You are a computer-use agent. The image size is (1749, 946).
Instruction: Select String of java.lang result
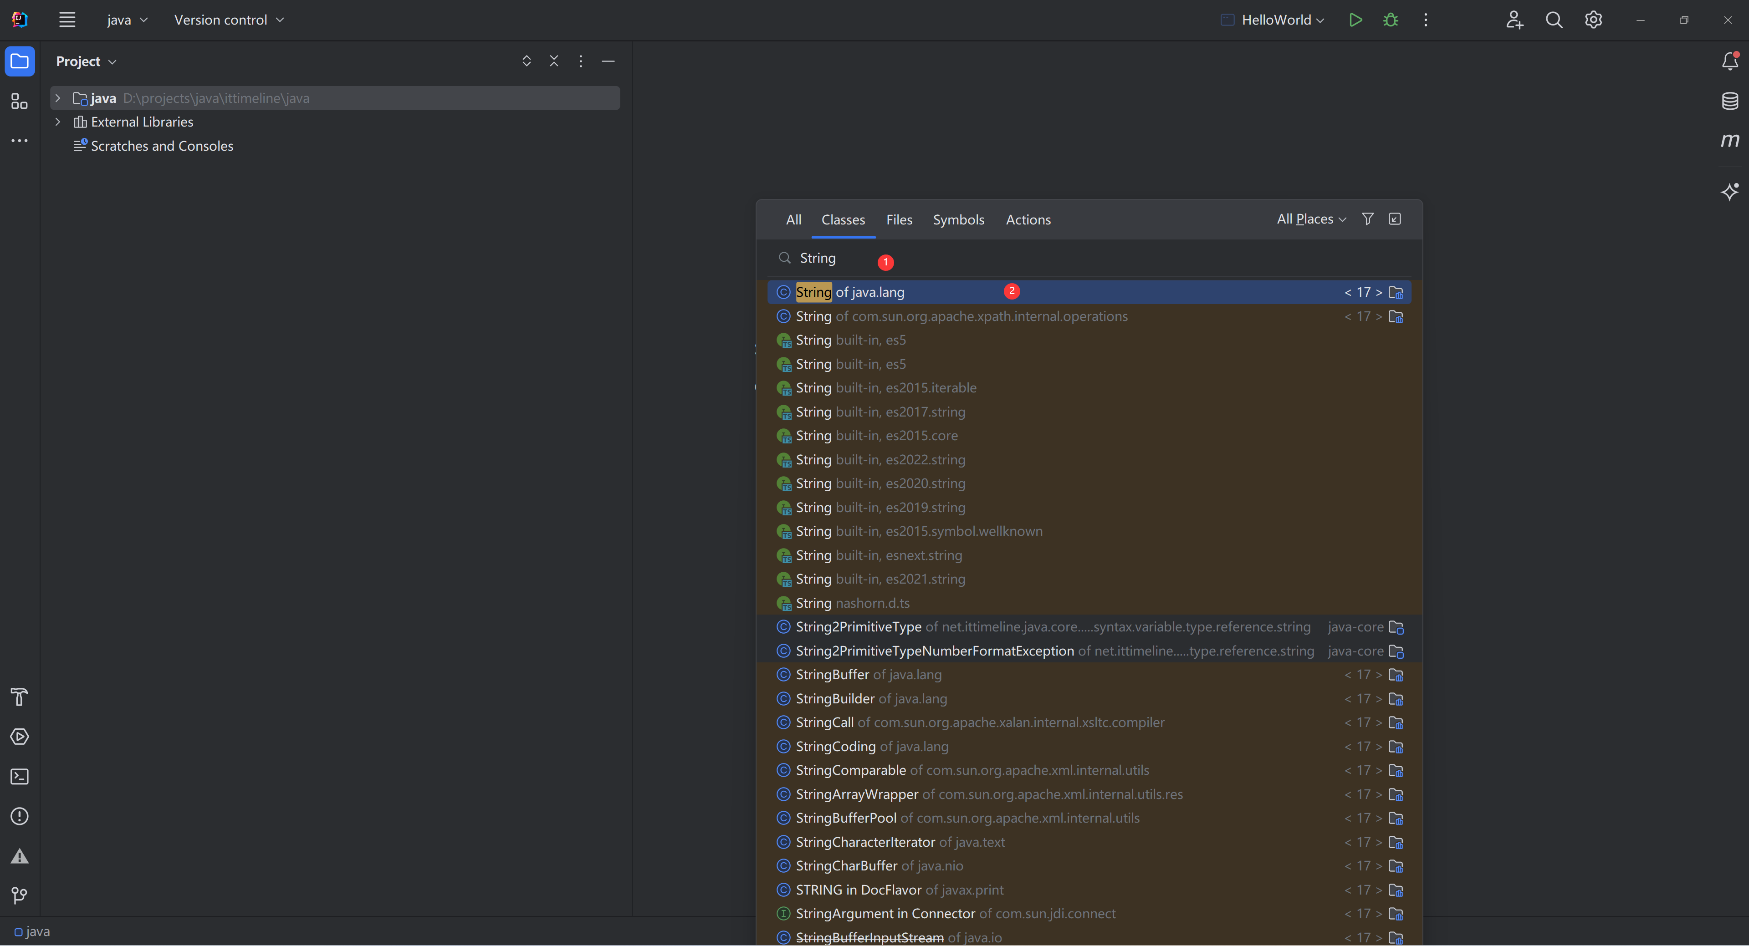1089,292
